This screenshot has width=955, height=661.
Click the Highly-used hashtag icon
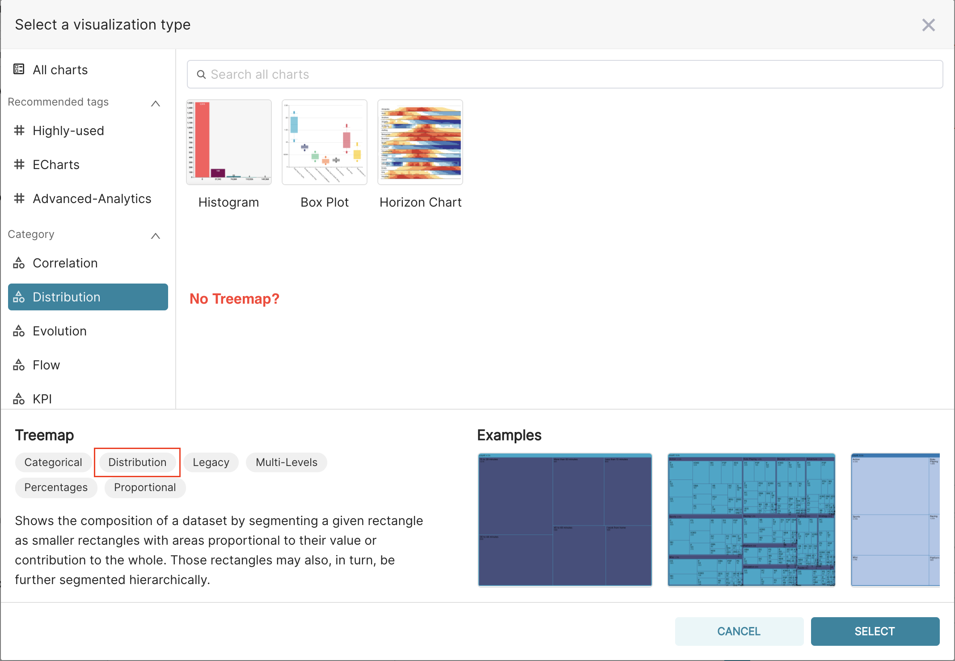tap(19, 130)
